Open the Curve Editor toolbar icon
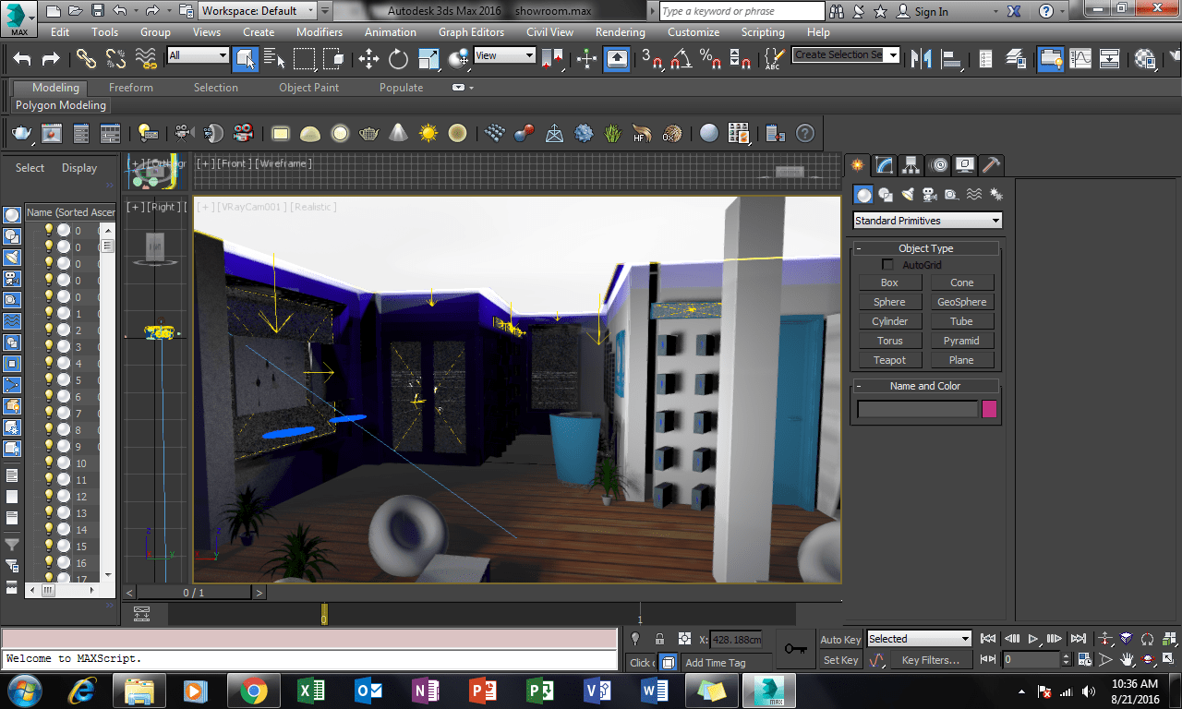Image resolution: width=1182 pixels, height=709 pixels. [x=1079, y=59]
